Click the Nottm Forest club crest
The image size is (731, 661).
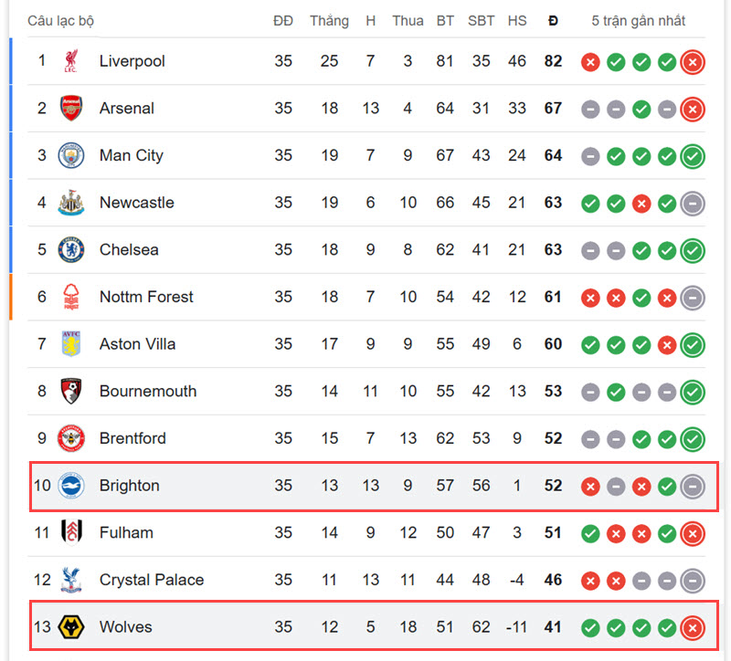[71, 297]
